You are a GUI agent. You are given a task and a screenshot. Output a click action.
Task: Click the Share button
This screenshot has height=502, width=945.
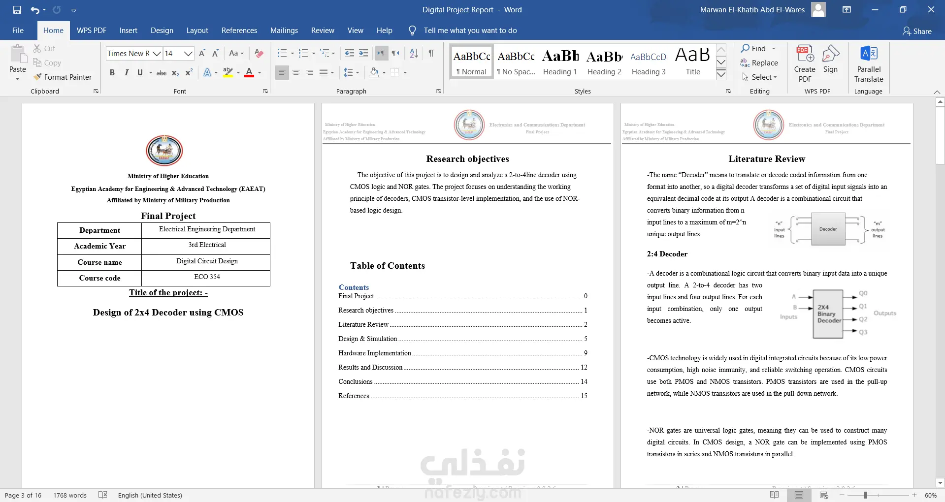[x=917, y=31]
